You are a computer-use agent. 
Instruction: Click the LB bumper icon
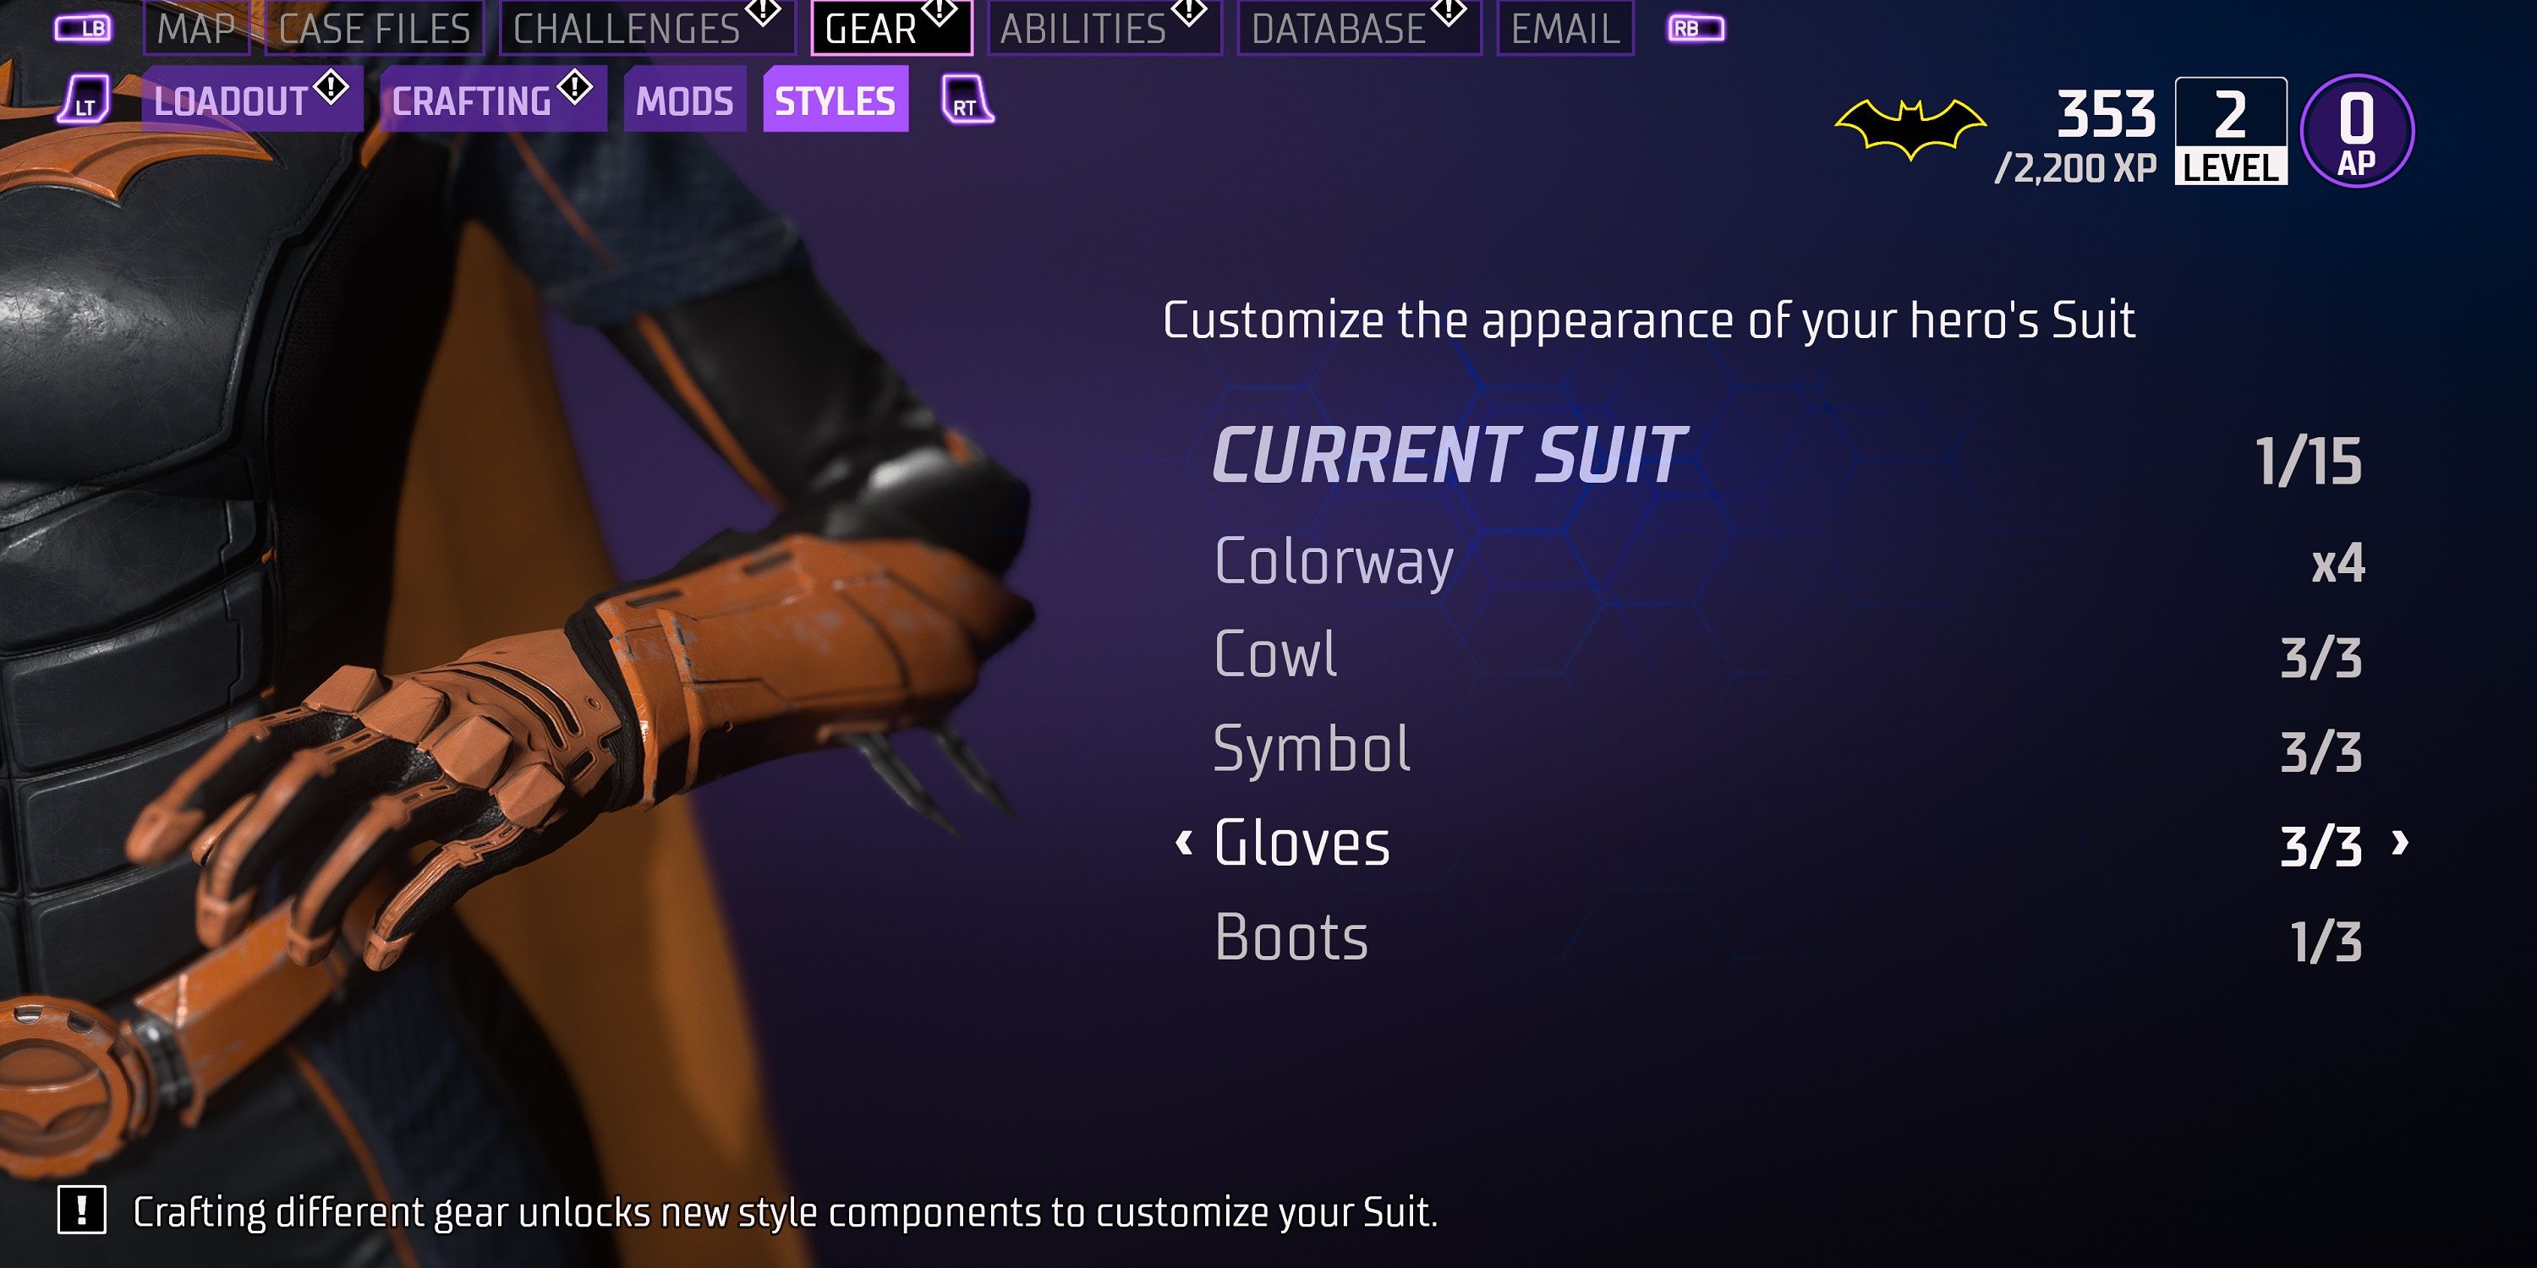83,29
